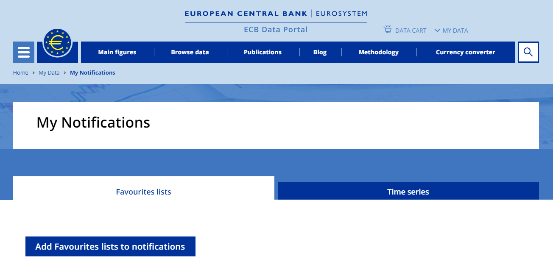Screen dimensions: 553x267
Task: Open the search magnifier icon
Action: 528,52
